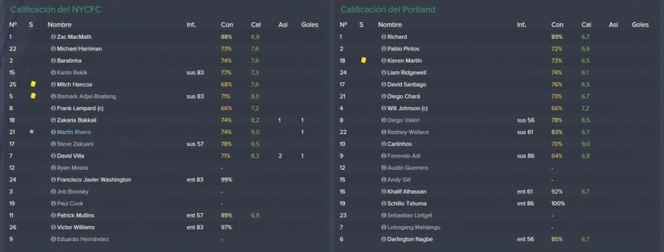Click Kieren Martín's yellow card icon
The width and height of the screenshot is (664, 252).
coord(363,60)
